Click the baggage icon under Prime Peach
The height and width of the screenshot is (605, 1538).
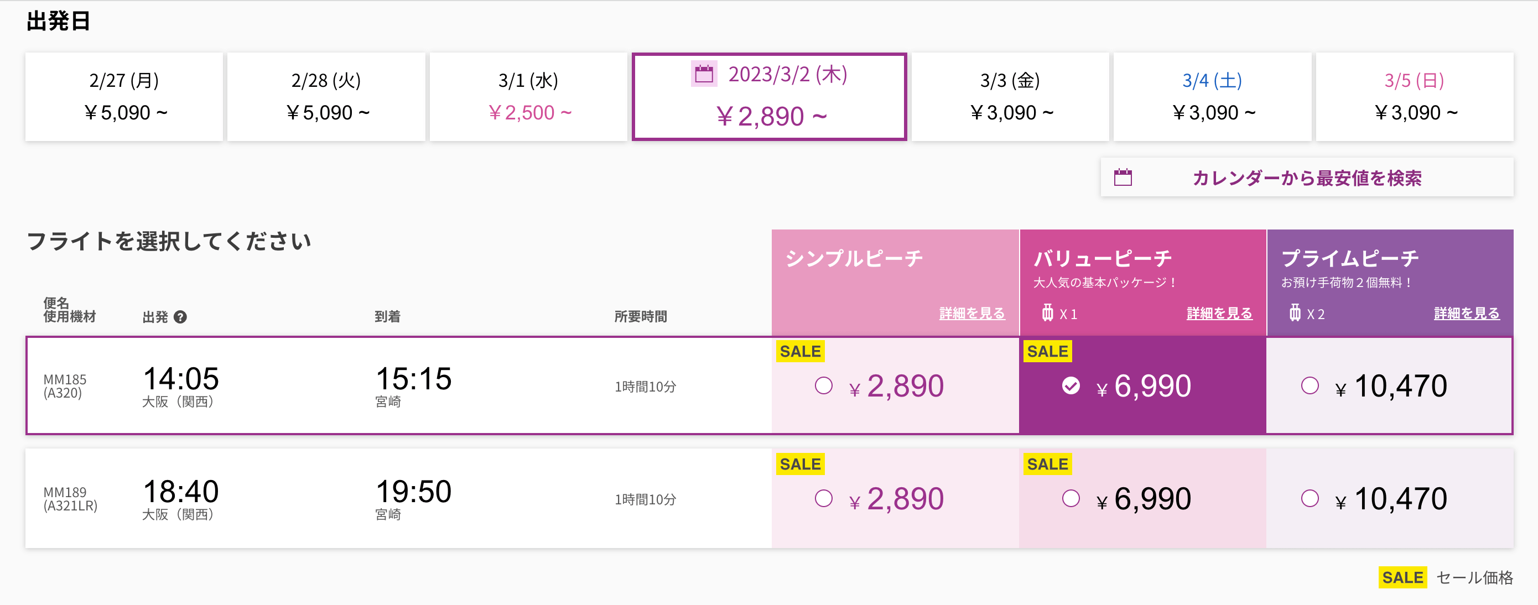(1295, 312)
